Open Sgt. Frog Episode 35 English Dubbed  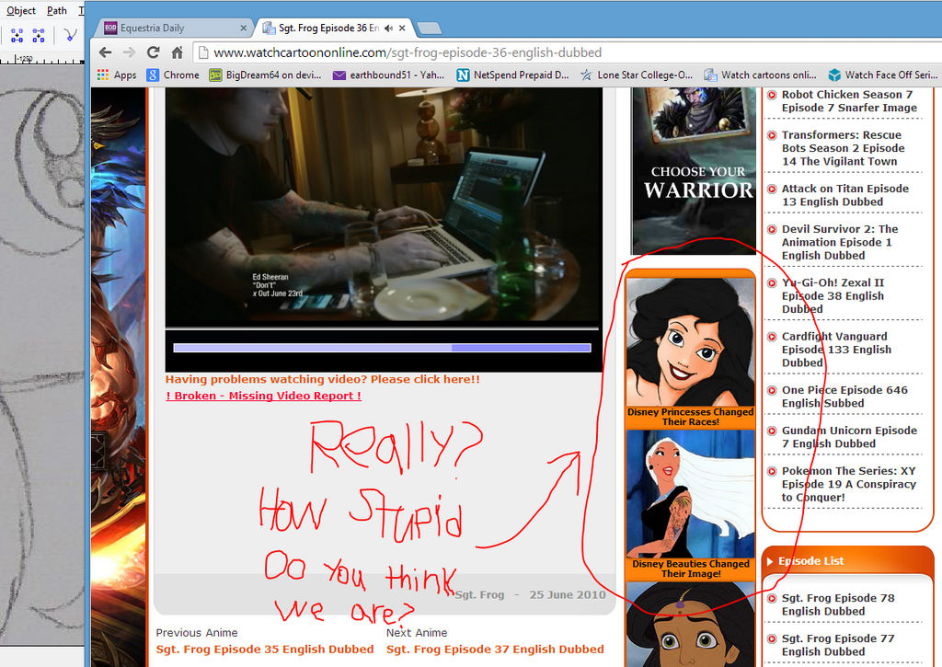point(264,649)
